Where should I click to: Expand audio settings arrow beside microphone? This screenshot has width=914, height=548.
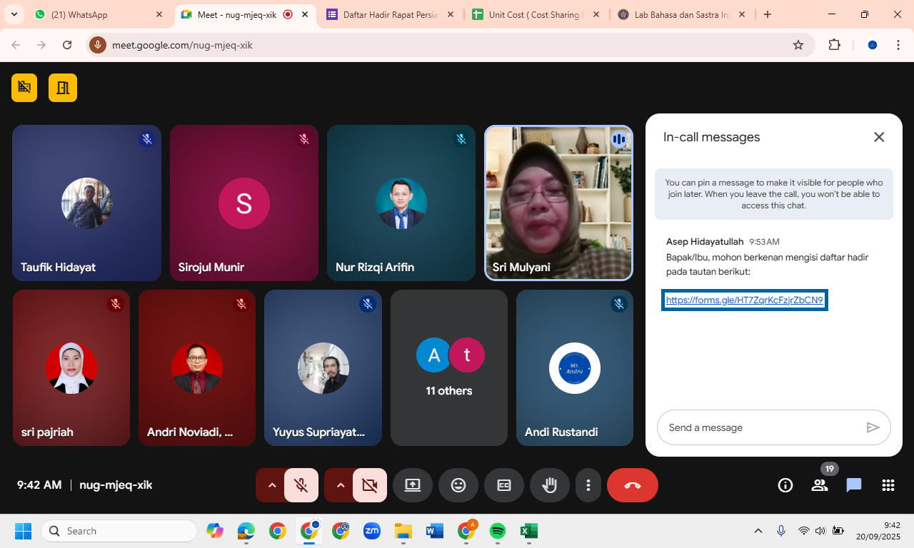pos(271,485)
